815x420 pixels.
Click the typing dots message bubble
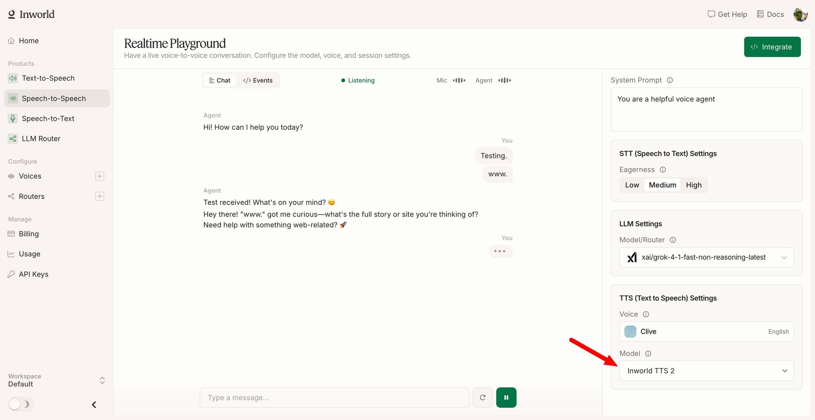pyautogui.click(x=500, y=251)
